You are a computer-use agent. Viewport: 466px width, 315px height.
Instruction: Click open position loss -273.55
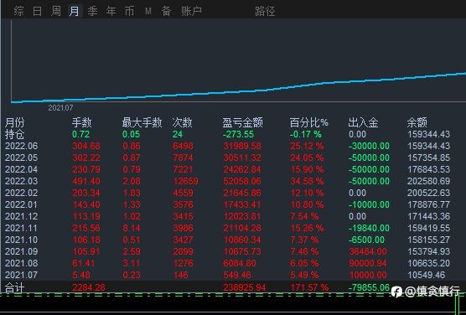point(239,134)
